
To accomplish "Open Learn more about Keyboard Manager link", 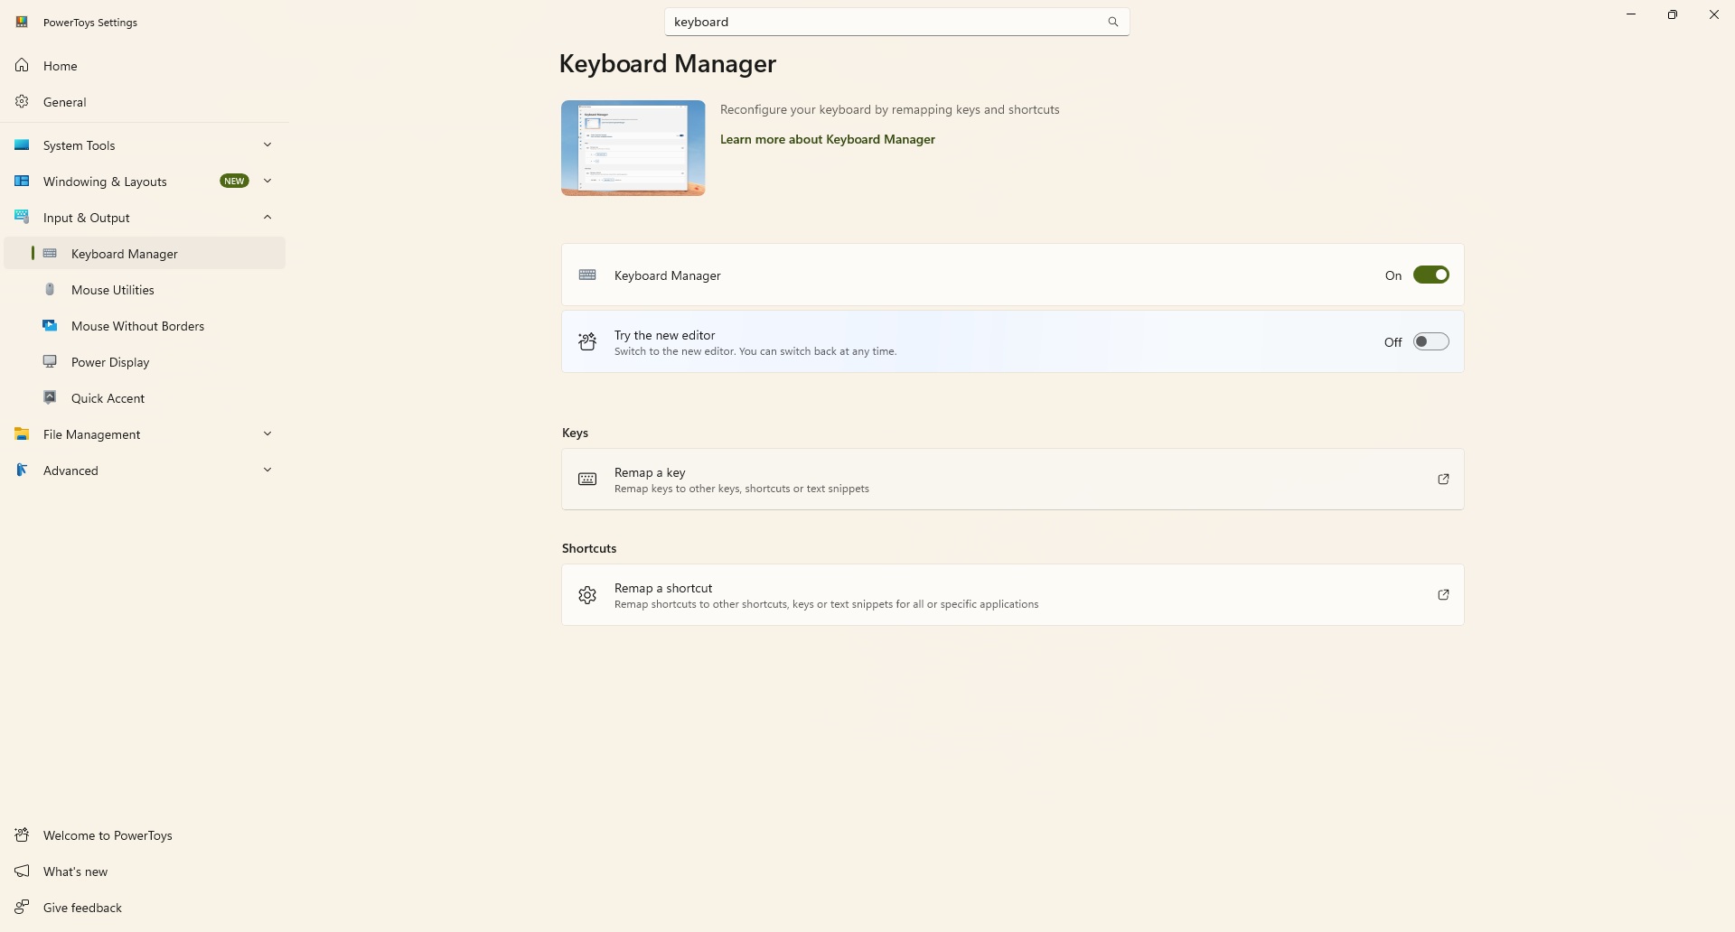I will (x=827, y=139).
